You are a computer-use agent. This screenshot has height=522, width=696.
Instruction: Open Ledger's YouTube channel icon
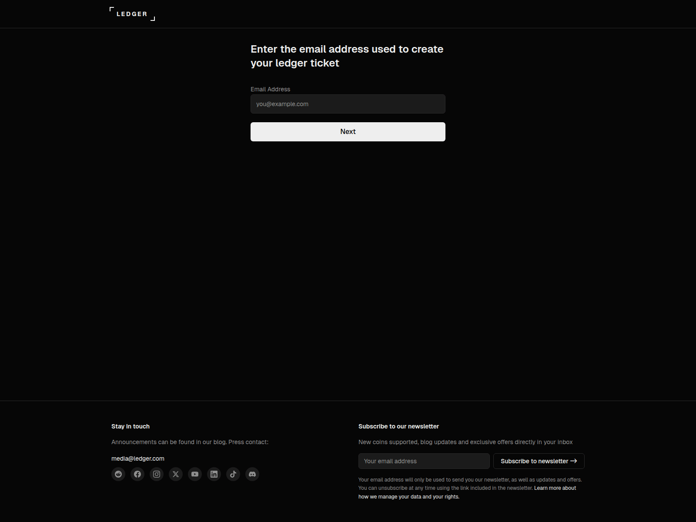pos(195,474)
